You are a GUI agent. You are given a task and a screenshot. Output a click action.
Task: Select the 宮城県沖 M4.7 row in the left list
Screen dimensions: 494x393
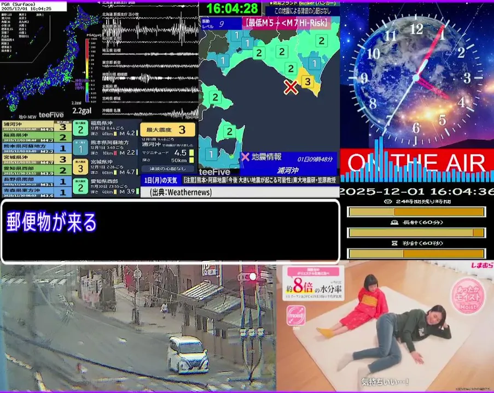coord(37,159)
